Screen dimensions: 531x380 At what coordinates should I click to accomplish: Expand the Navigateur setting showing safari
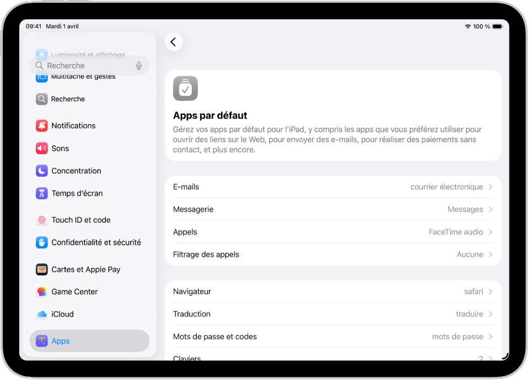(x=332, y=291)
